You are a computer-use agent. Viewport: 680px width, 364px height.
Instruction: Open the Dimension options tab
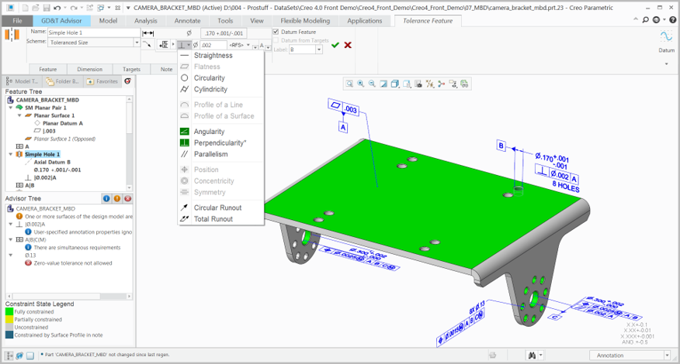[90, 69]
